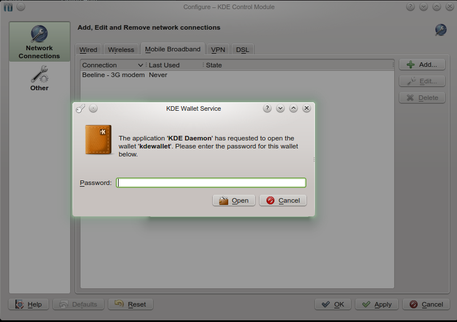457x322 pixels.
Task: Switch to the VPN tab
Action: (218, 50)
